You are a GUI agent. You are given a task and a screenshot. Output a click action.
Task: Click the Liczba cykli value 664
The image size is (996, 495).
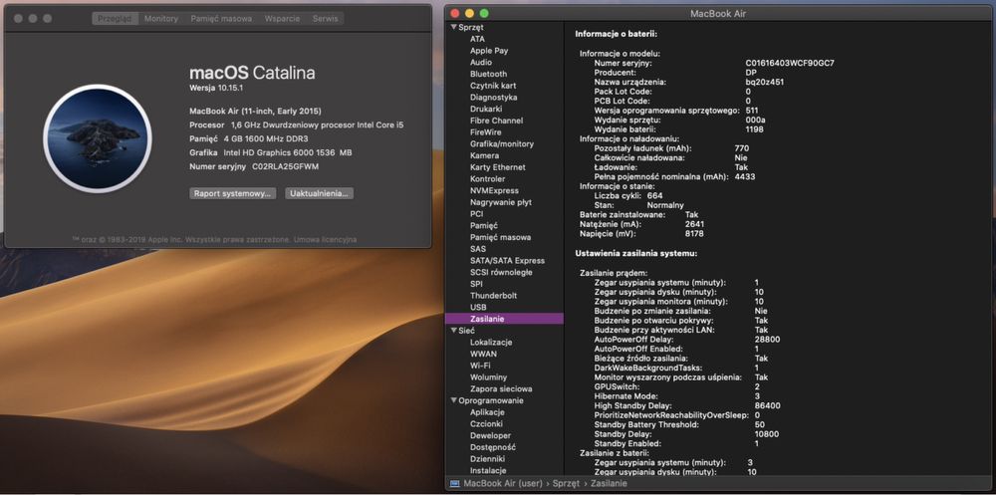654,196
